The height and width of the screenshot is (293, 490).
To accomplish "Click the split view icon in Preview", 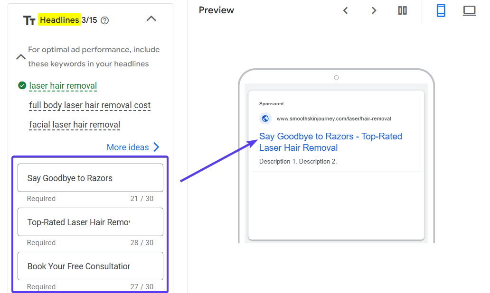I will 402,10.
